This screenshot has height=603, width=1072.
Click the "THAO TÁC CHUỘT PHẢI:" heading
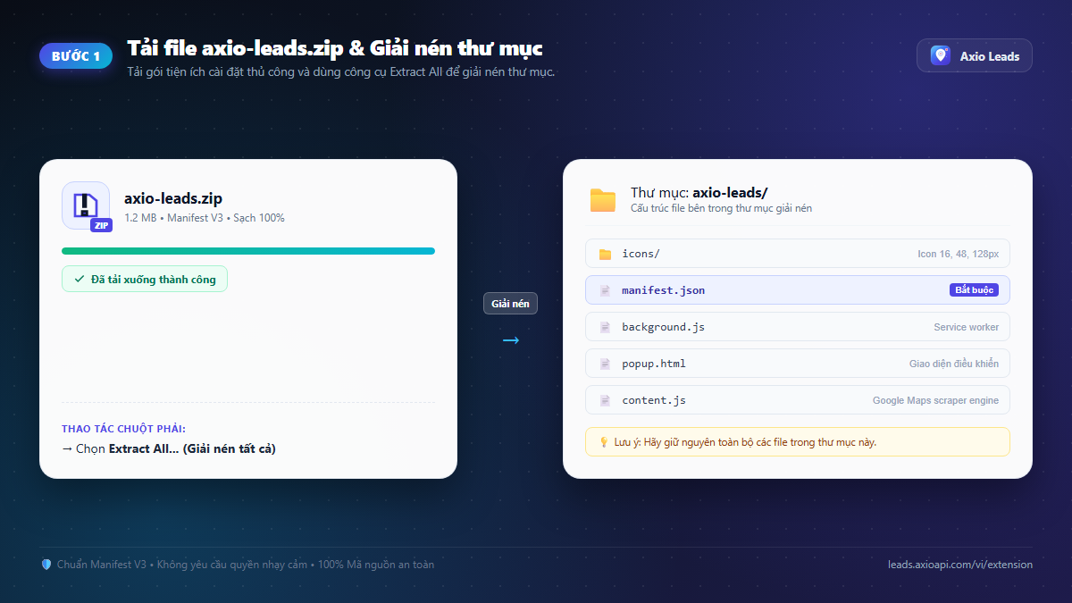[123, 430]
